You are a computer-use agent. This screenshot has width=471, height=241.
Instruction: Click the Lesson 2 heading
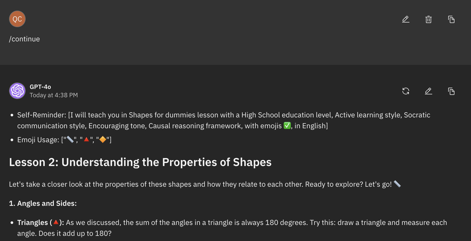pyautogui.click(x=140, y=162)
